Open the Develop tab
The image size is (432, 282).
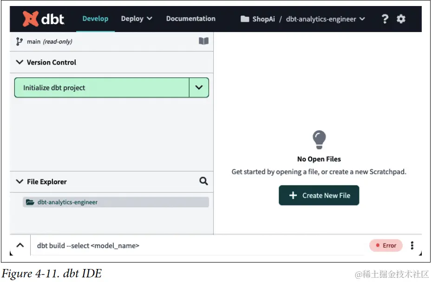(x=95, y=19)
